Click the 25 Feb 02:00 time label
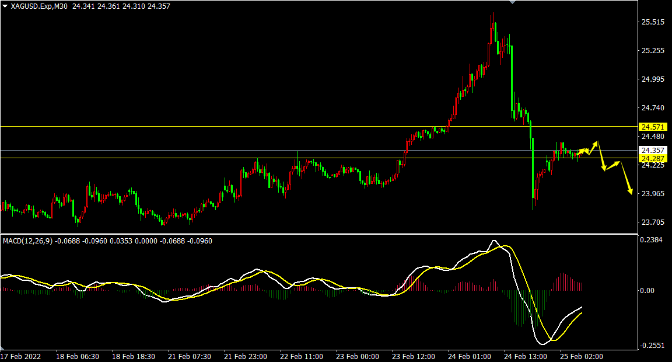 point(582,356)
